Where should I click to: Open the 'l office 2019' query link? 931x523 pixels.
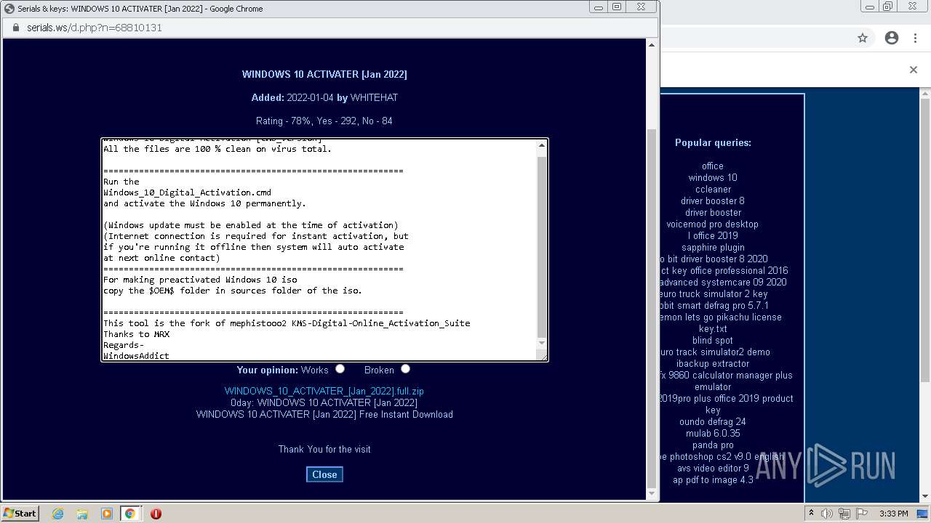pos(713,235)
